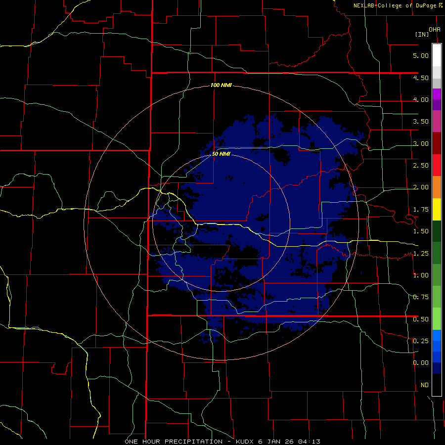Pick the bright red legend swatch
The height and width of the screenshot is (445, 445).
(437, 165)
